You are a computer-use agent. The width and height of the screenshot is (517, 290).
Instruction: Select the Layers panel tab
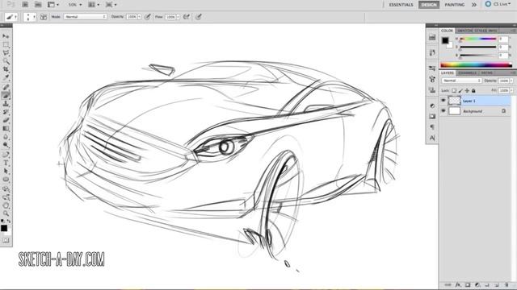click(x=448, y=72)
